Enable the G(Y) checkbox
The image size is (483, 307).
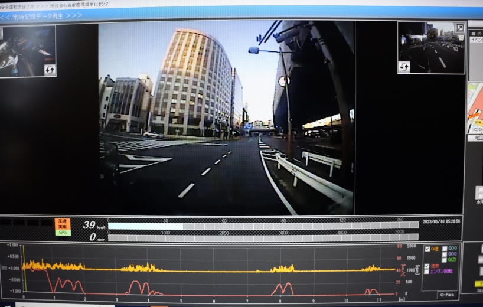pyautogui.click(x=444, y=254)
